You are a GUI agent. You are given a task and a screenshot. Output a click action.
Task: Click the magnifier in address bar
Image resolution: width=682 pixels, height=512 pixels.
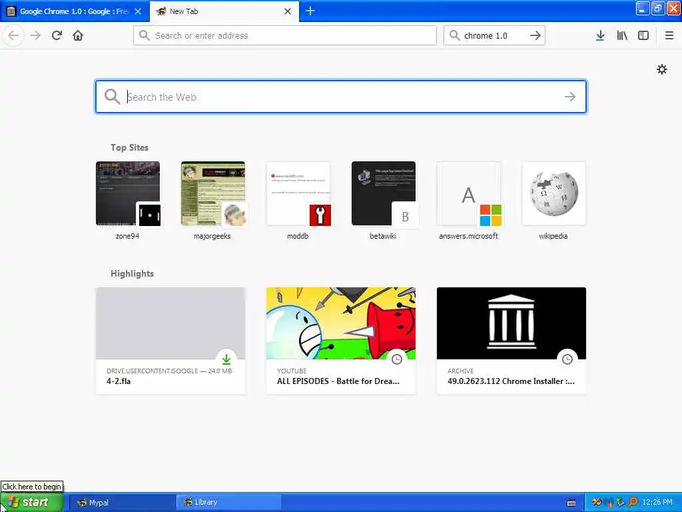click(x=145, y=35)
